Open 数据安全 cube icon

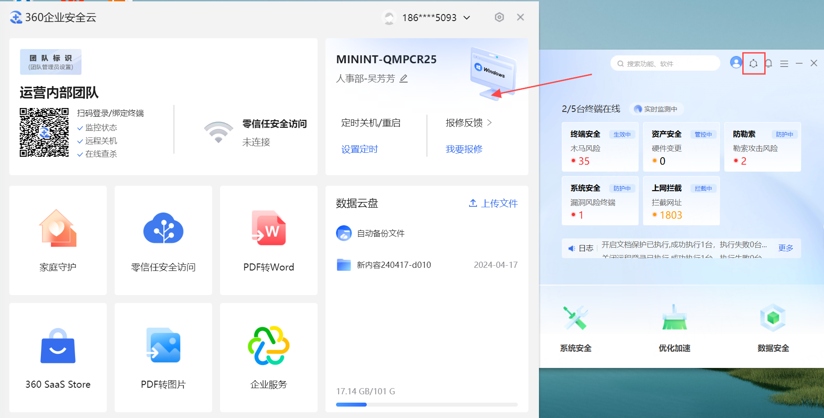773,318
